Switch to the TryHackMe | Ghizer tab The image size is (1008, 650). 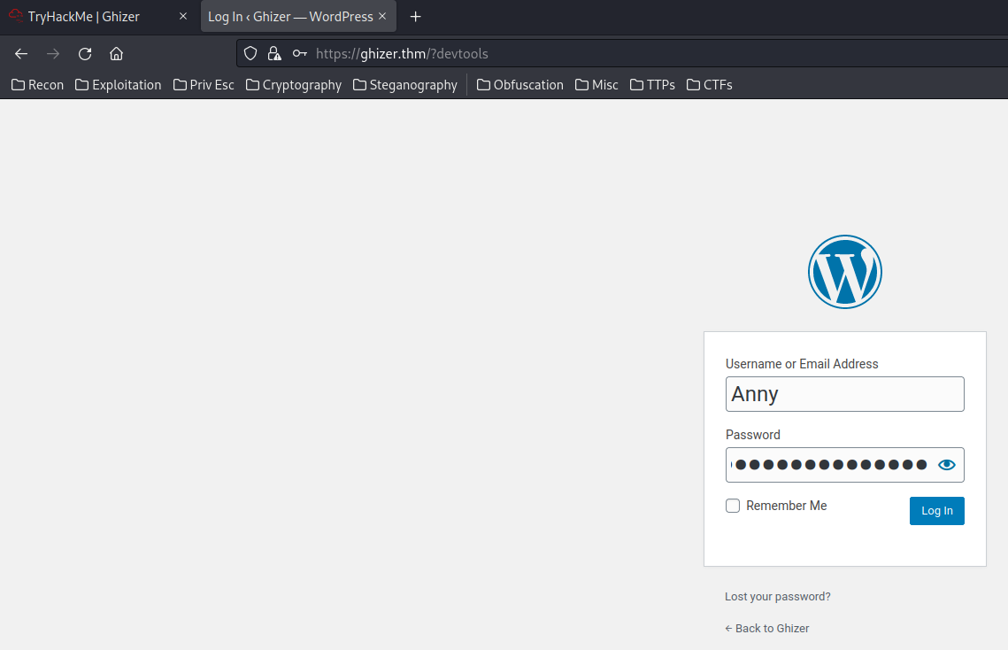[98, 17]
